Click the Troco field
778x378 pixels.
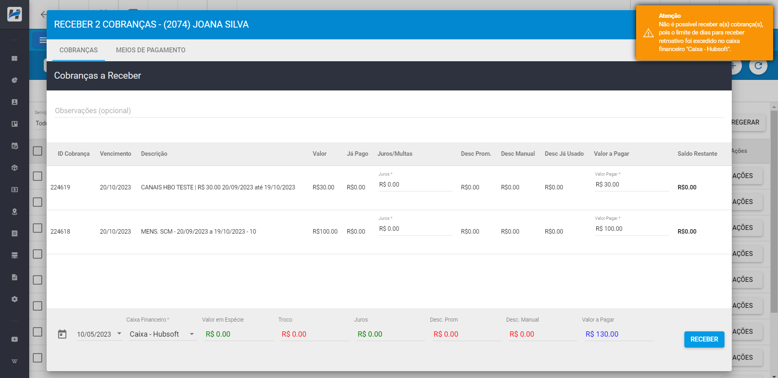tap(315, 334)
